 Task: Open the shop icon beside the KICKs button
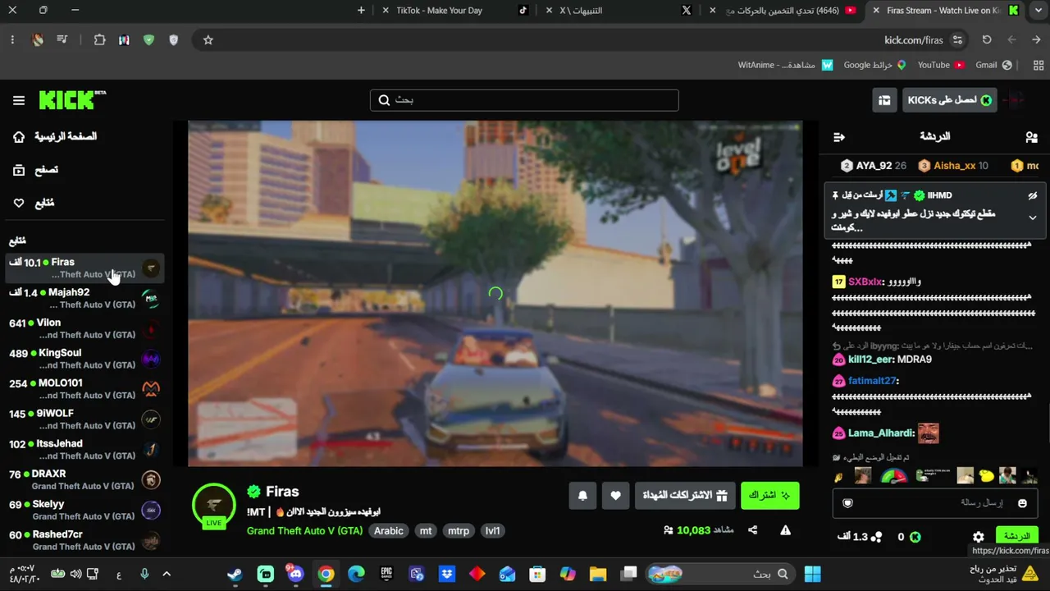[x=884, y=100]
